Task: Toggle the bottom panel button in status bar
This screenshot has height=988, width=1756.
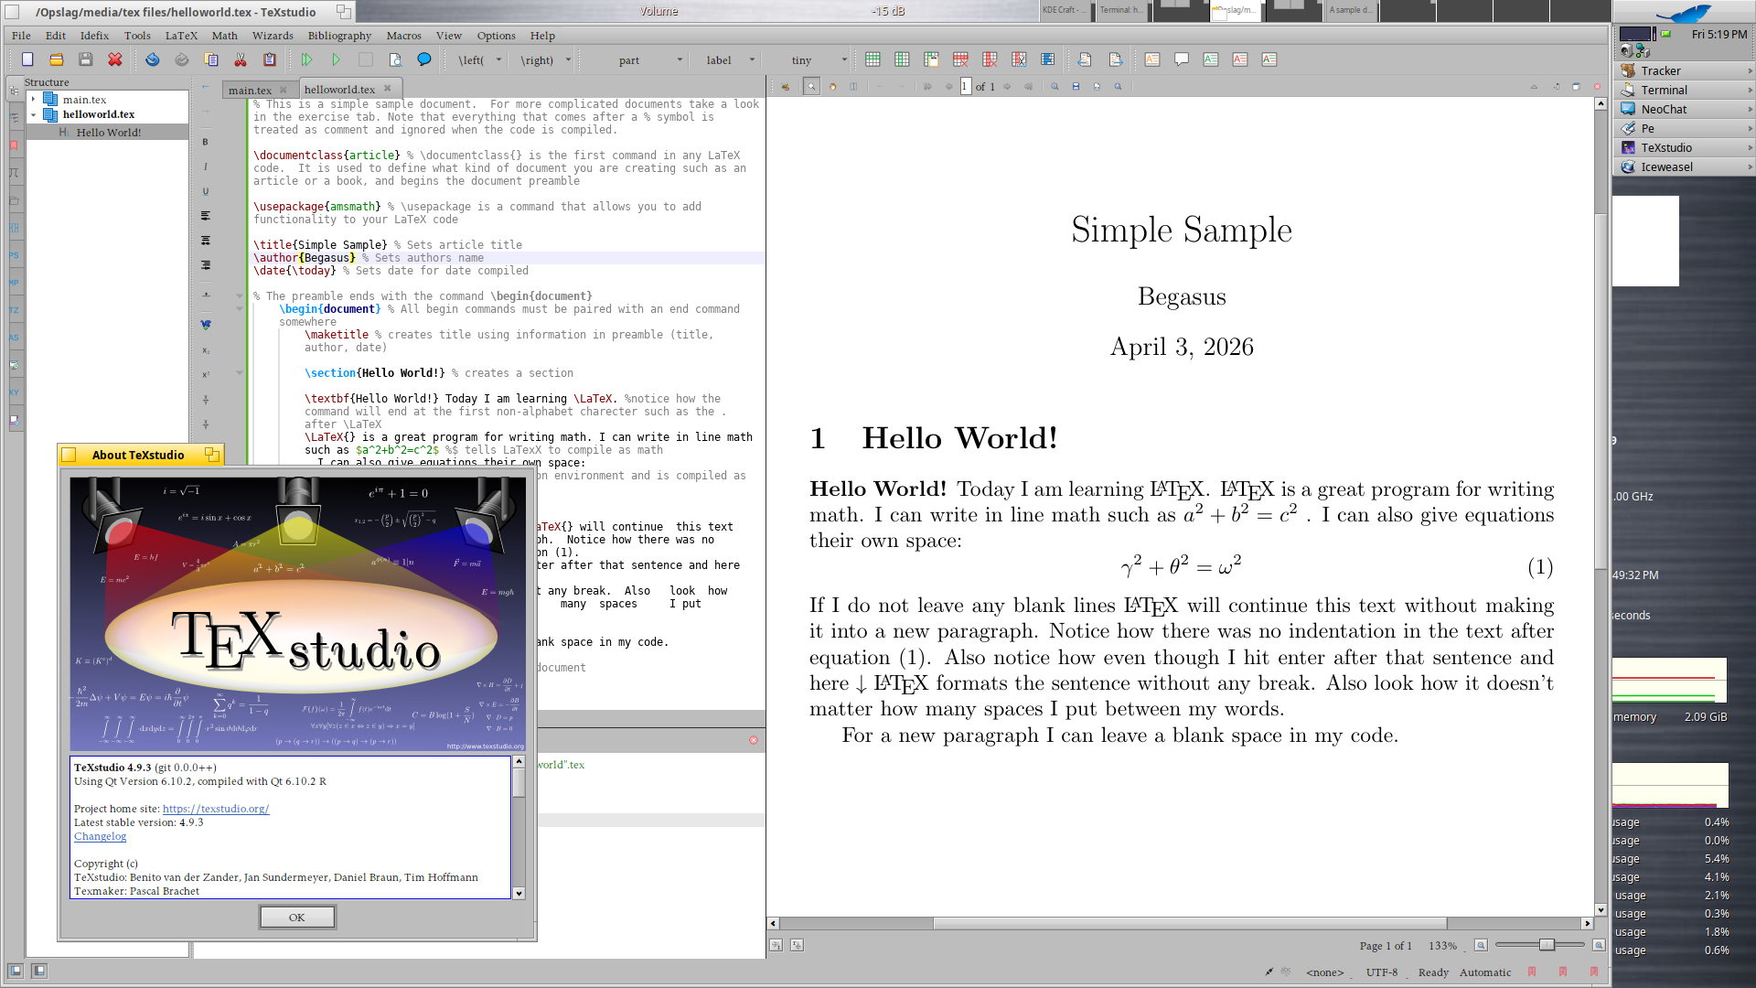Action: [39, 971]
